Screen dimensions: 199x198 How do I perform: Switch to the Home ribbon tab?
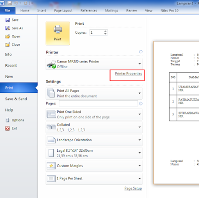[25, 10]
